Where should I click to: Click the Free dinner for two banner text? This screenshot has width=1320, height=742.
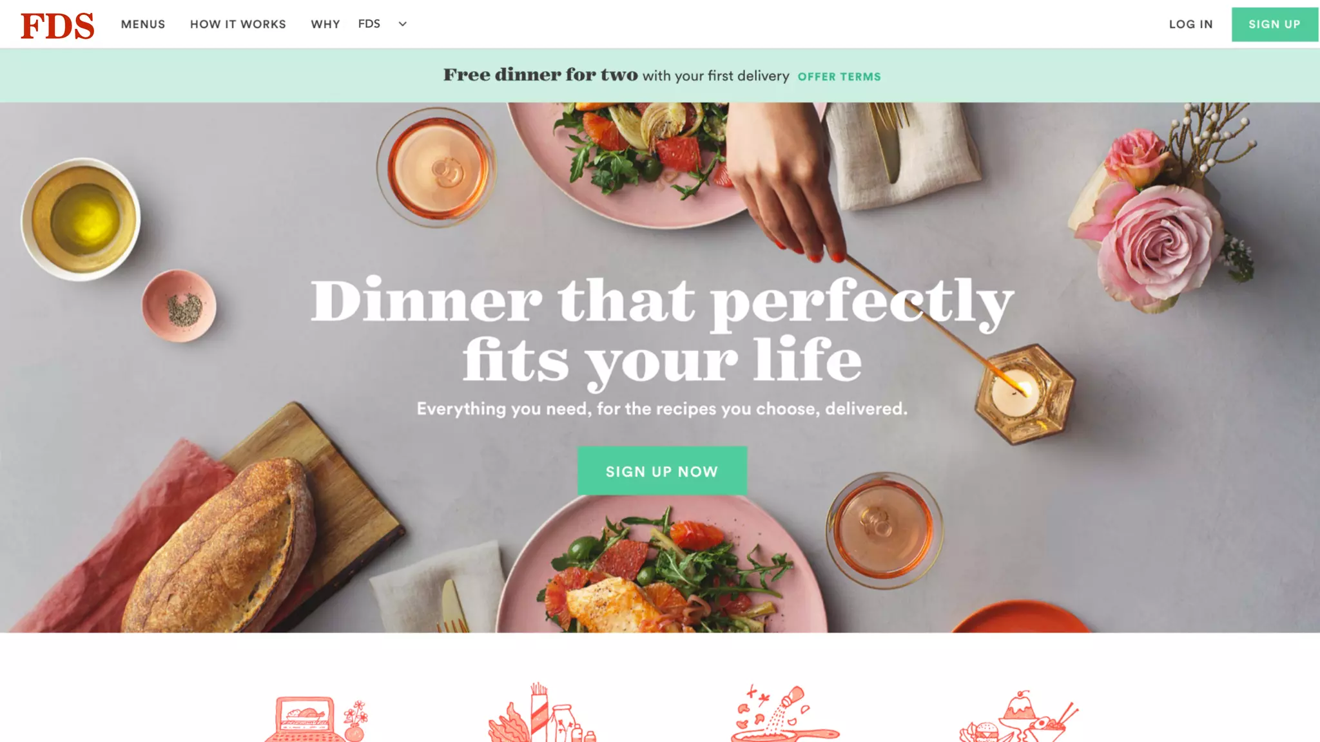pyautogui.click(x=616, y=75)
